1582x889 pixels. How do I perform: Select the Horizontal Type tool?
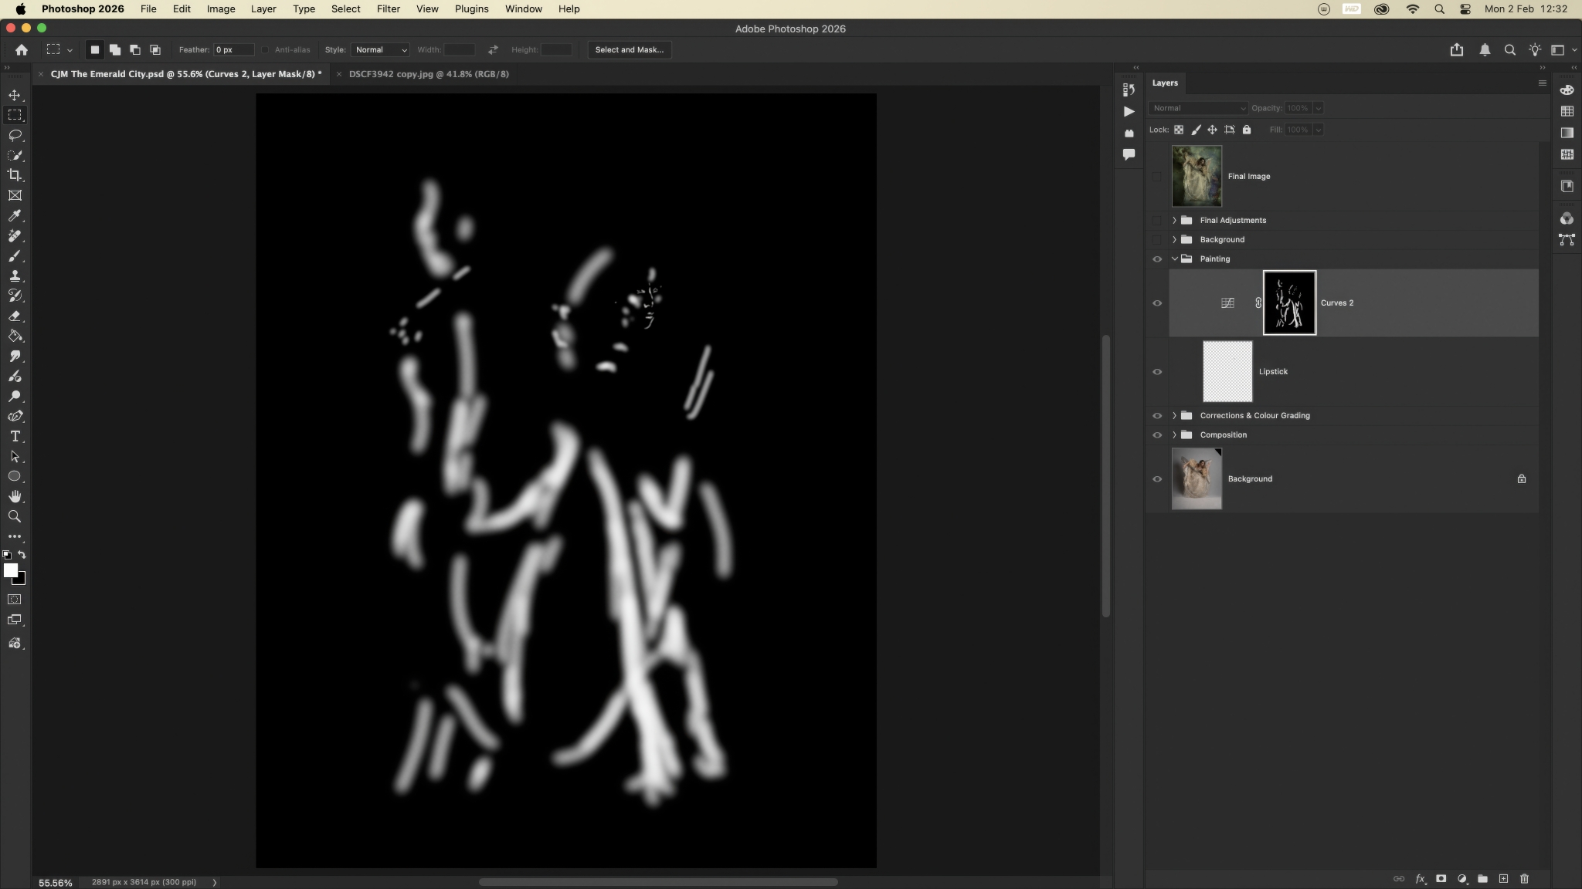[x=15, y=436]
